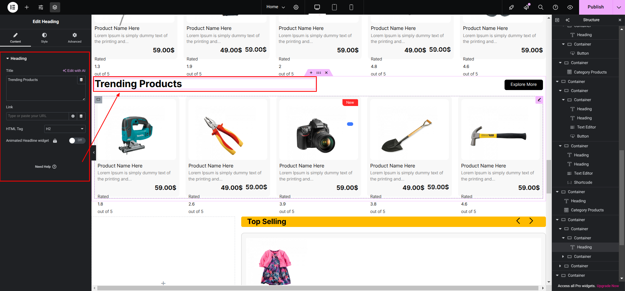Toggle the Structure layers icon in top bar

point(55,7)
